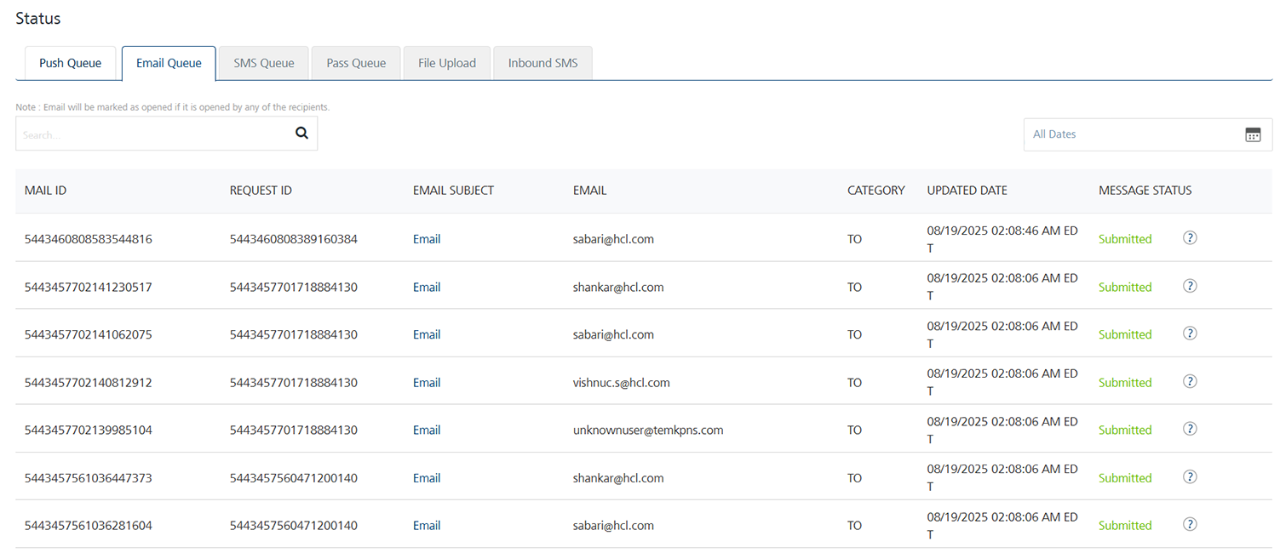Viewport: 1280px width, 553px height.
Task: Click help icon for mail ID 5443457702141230517
Action: pyautogui.click(x=1190, y=286)
